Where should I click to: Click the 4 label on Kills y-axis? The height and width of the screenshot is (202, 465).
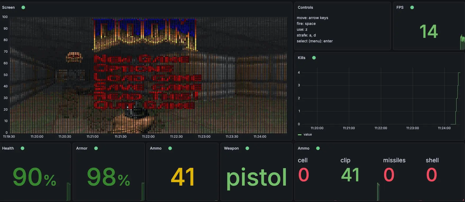click(x=299, y=73)
